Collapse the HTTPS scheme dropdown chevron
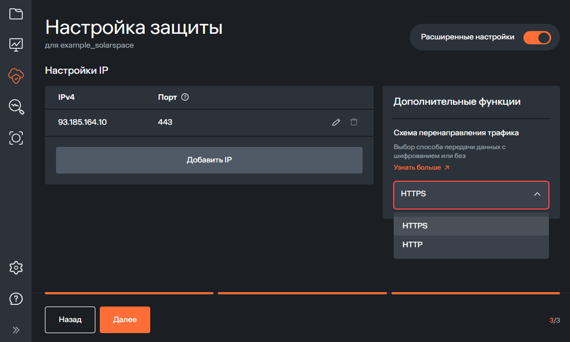This screenshot has width=570, height=342. coord(536,195)
